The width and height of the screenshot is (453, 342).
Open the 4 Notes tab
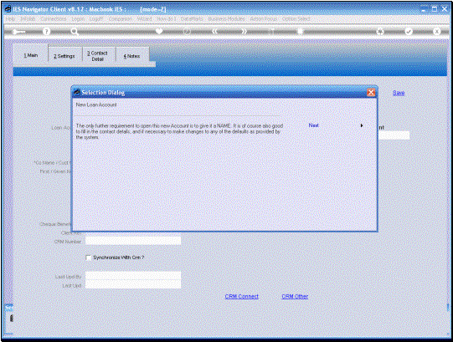(131, 56)
